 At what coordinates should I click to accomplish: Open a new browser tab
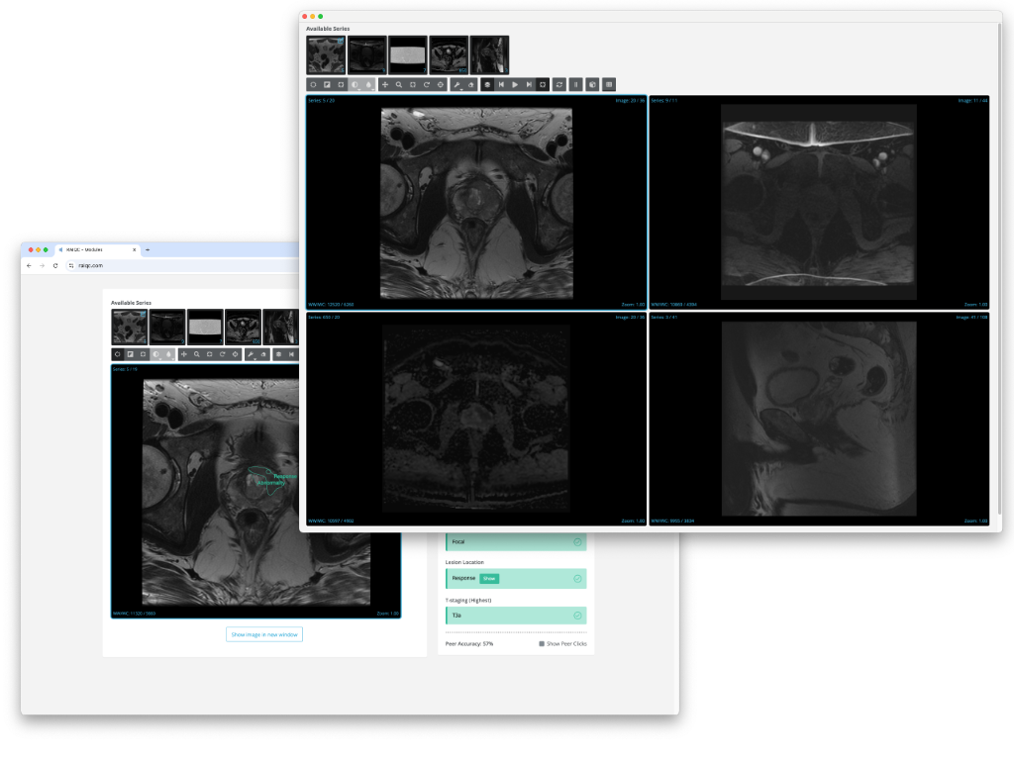pyautogui.click(x=149, y=250)
